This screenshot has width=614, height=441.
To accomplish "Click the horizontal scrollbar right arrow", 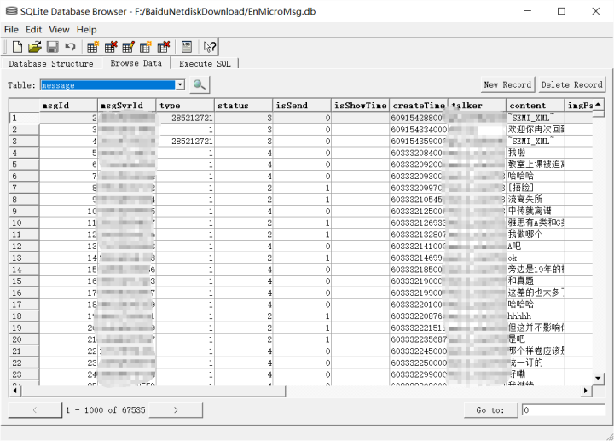I will [586, 391].
